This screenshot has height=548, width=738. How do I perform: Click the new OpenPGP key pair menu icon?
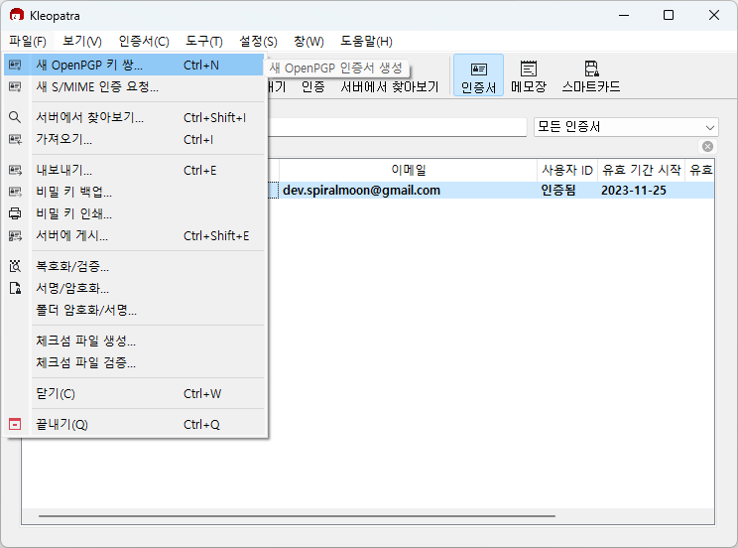coord(15,65)
